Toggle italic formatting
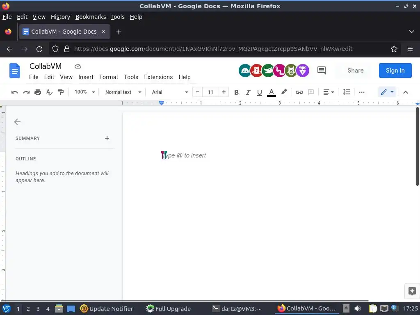Viewport: 420px width, 315px height. [x=248, y=92]
